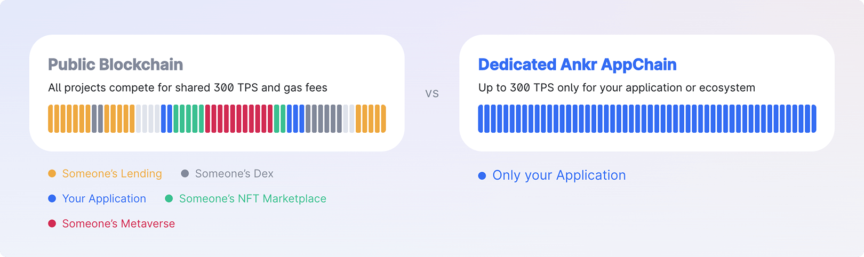The height and width of the screenshot is (257, 864).
Task: Click the all-blue Ankr AppChain TPS bar
Action: (647, 118)
